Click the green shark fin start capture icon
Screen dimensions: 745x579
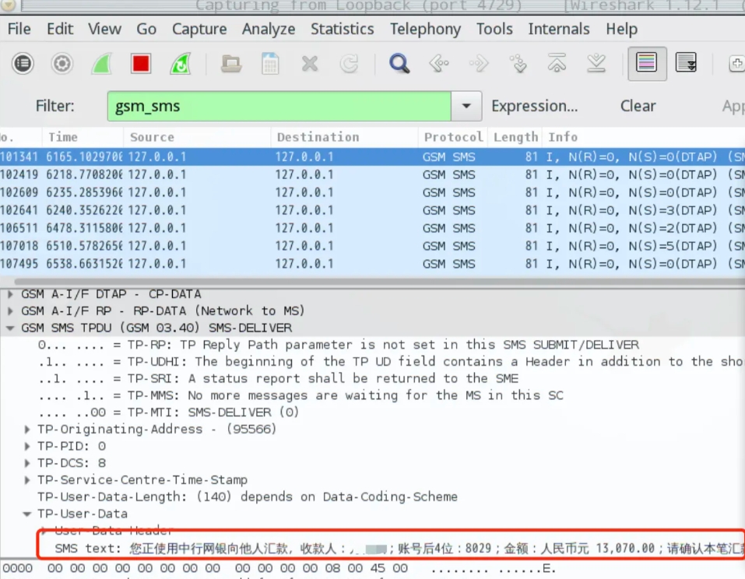(102, 63)
